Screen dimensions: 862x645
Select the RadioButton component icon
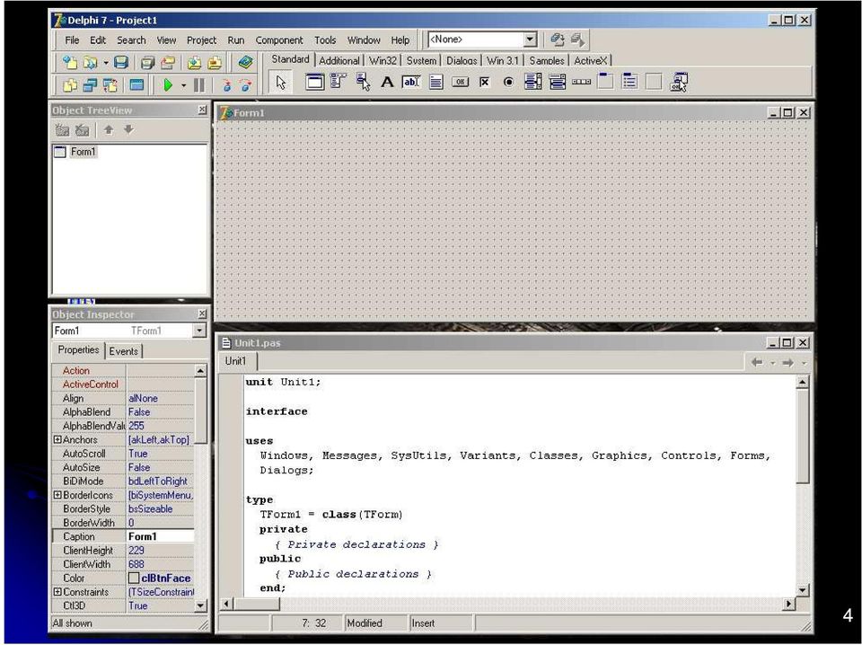pos(508,82)
